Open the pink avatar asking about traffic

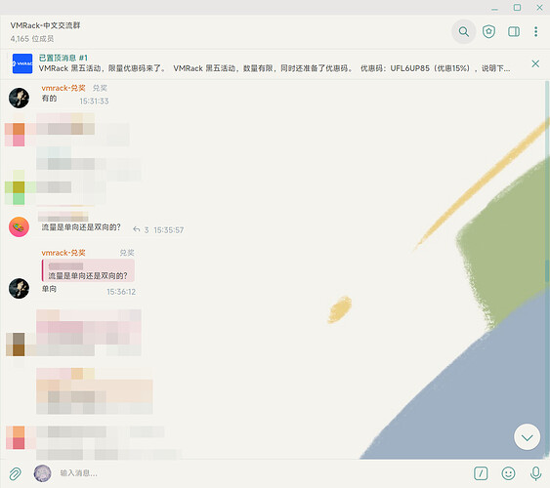click(19, 227)
